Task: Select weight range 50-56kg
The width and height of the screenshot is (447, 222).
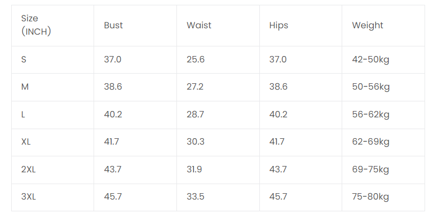Action: tap(371, 86)
